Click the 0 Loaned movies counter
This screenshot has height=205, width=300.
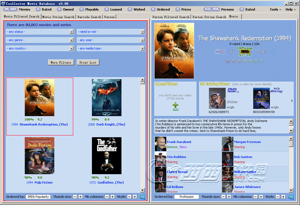pyautogui.click(x=113, y=9)
